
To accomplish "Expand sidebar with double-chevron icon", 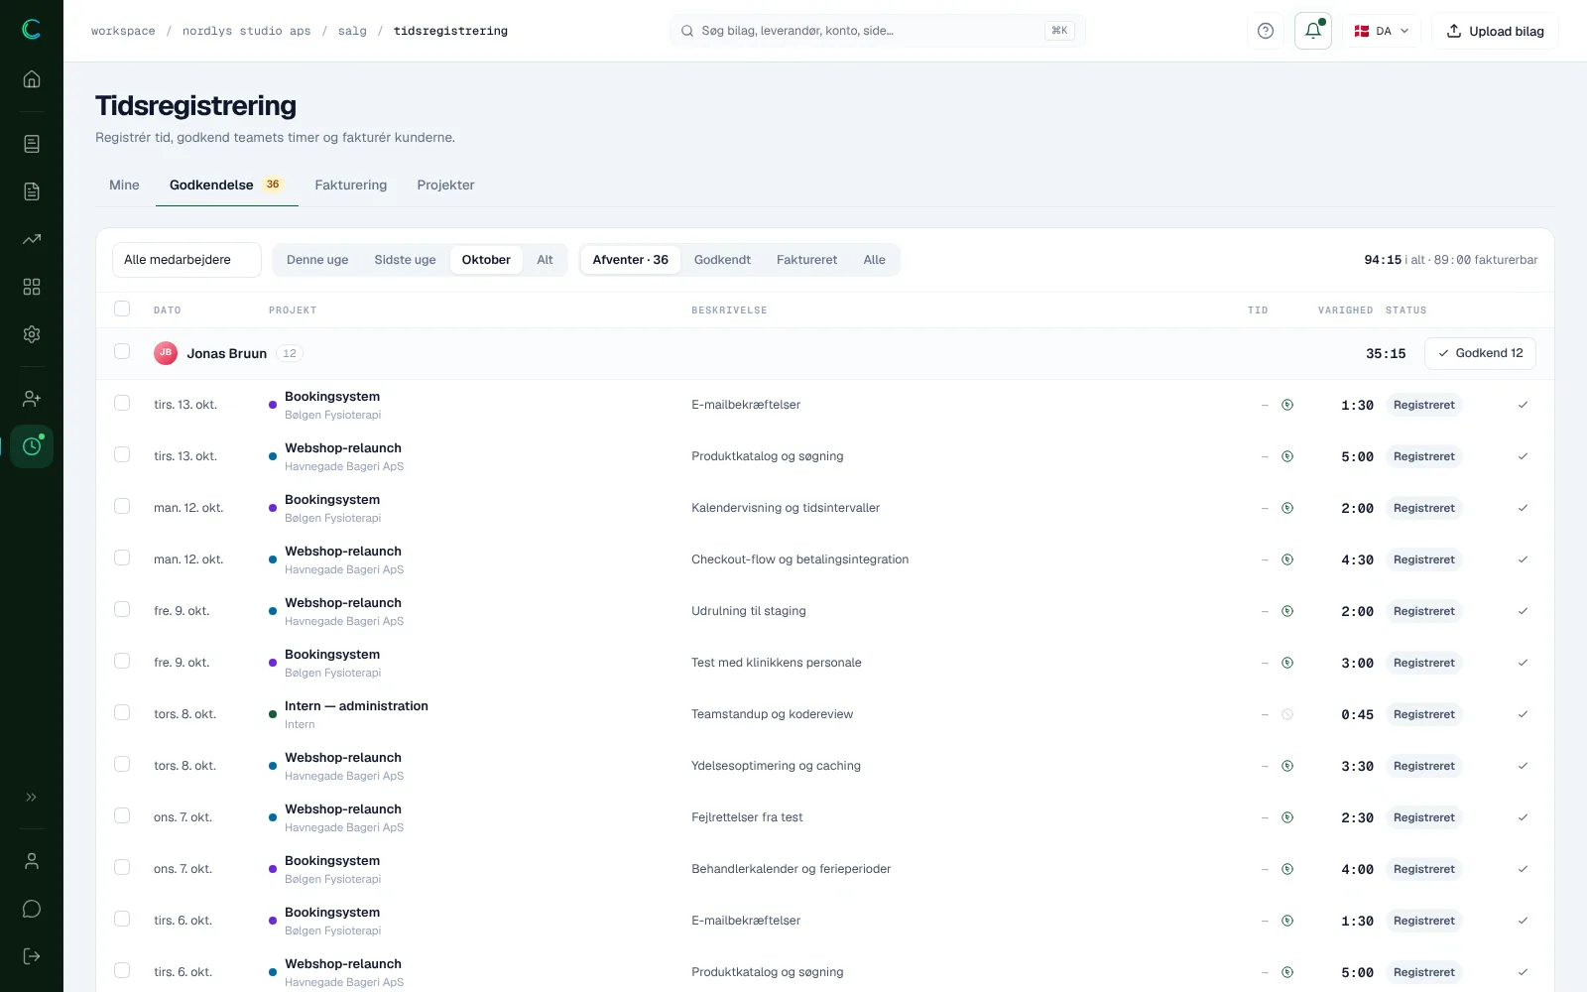I will pos(32,797).
